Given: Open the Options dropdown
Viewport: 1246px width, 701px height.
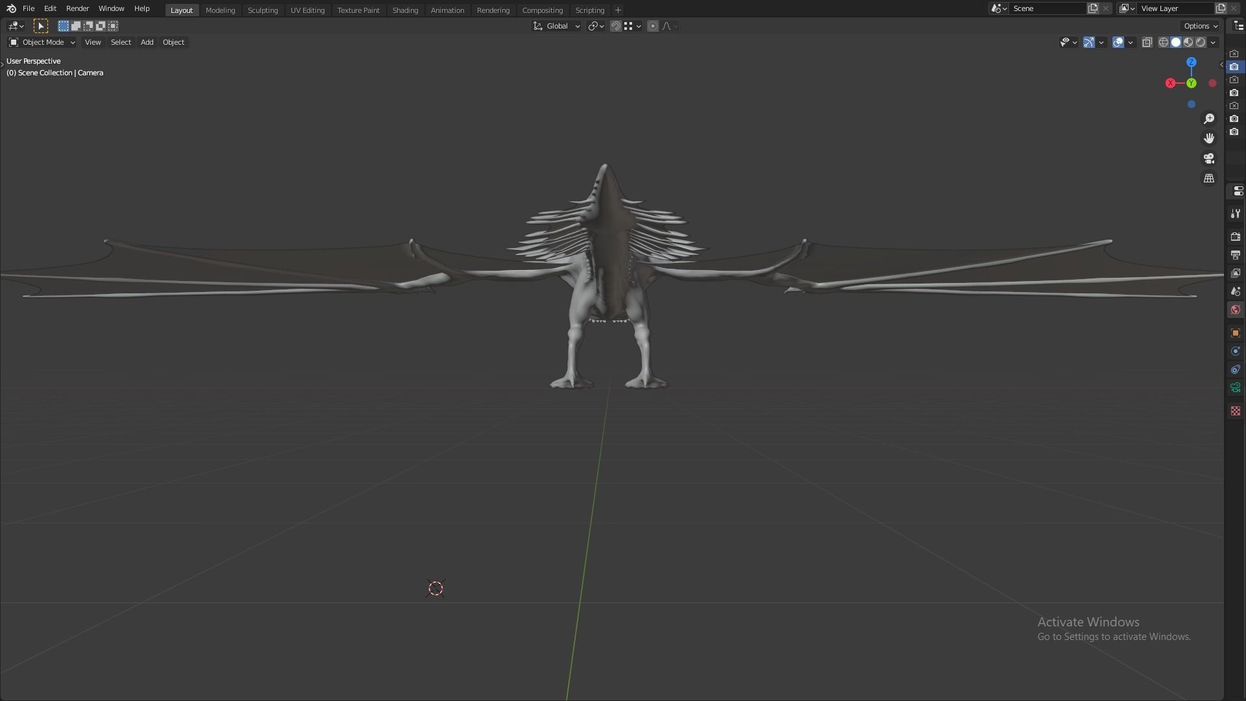Looking at the screenshot, I should [x=1201, y=26].
